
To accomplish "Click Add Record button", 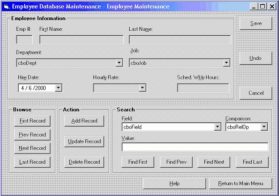I will tap(84, 121).
